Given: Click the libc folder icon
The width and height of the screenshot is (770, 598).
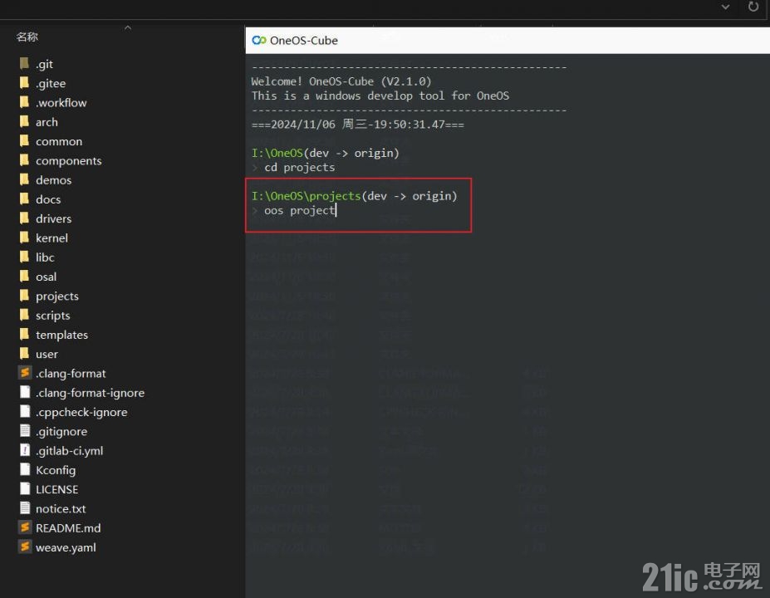Looking at the screenshot, I should (24, 257).
